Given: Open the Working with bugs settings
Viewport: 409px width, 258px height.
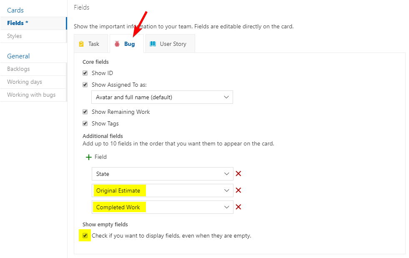Looking at the screenshot, I should (31, 95).
